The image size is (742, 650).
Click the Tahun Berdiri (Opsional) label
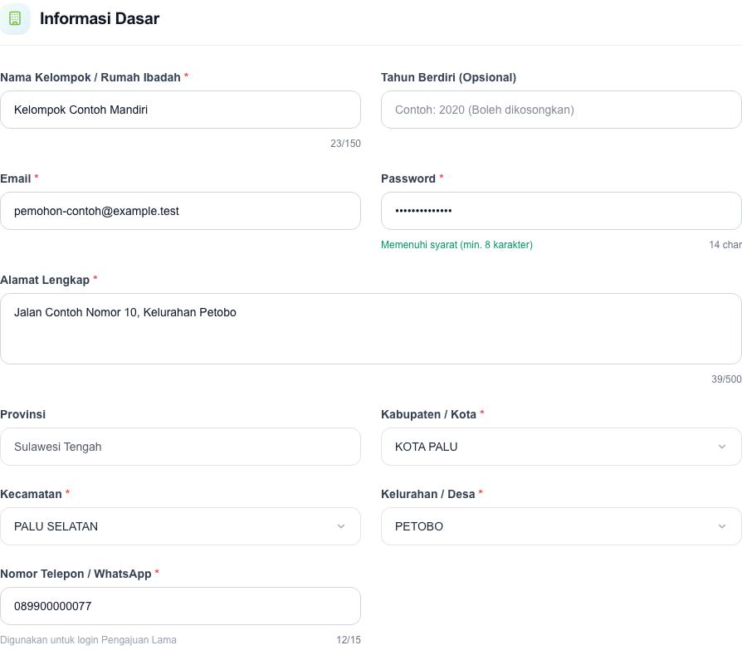[449, 77]
